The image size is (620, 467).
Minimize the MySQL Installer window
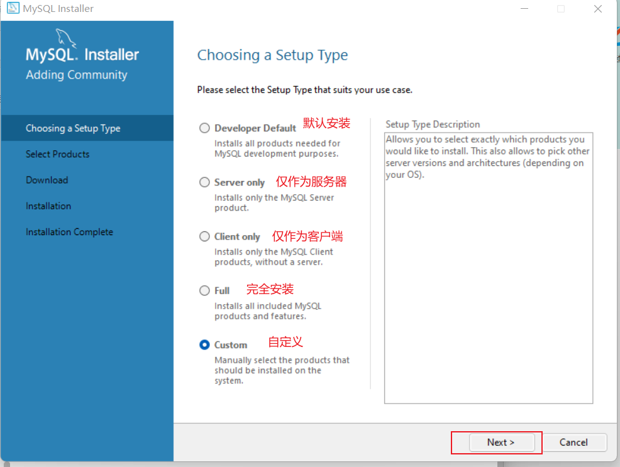[x=524, y=9]
